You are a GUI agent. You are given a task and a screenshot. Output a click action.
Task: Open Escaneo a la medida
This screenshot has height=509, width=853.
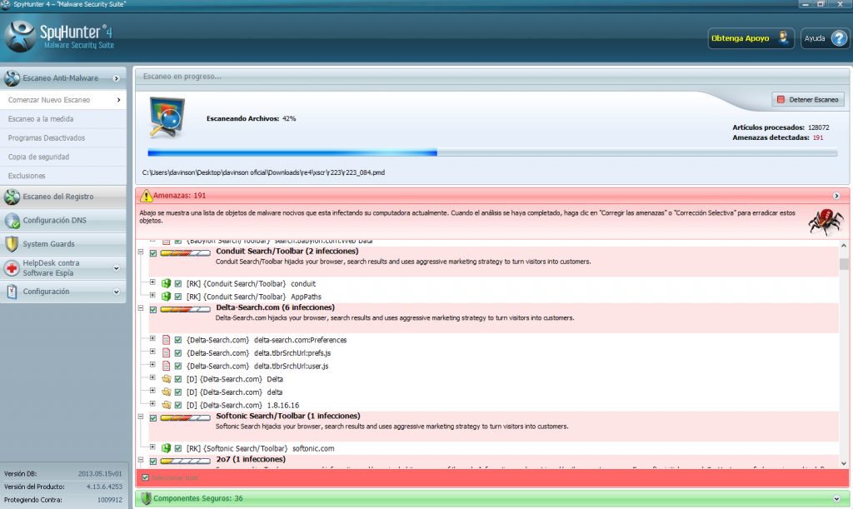point(63,119)
